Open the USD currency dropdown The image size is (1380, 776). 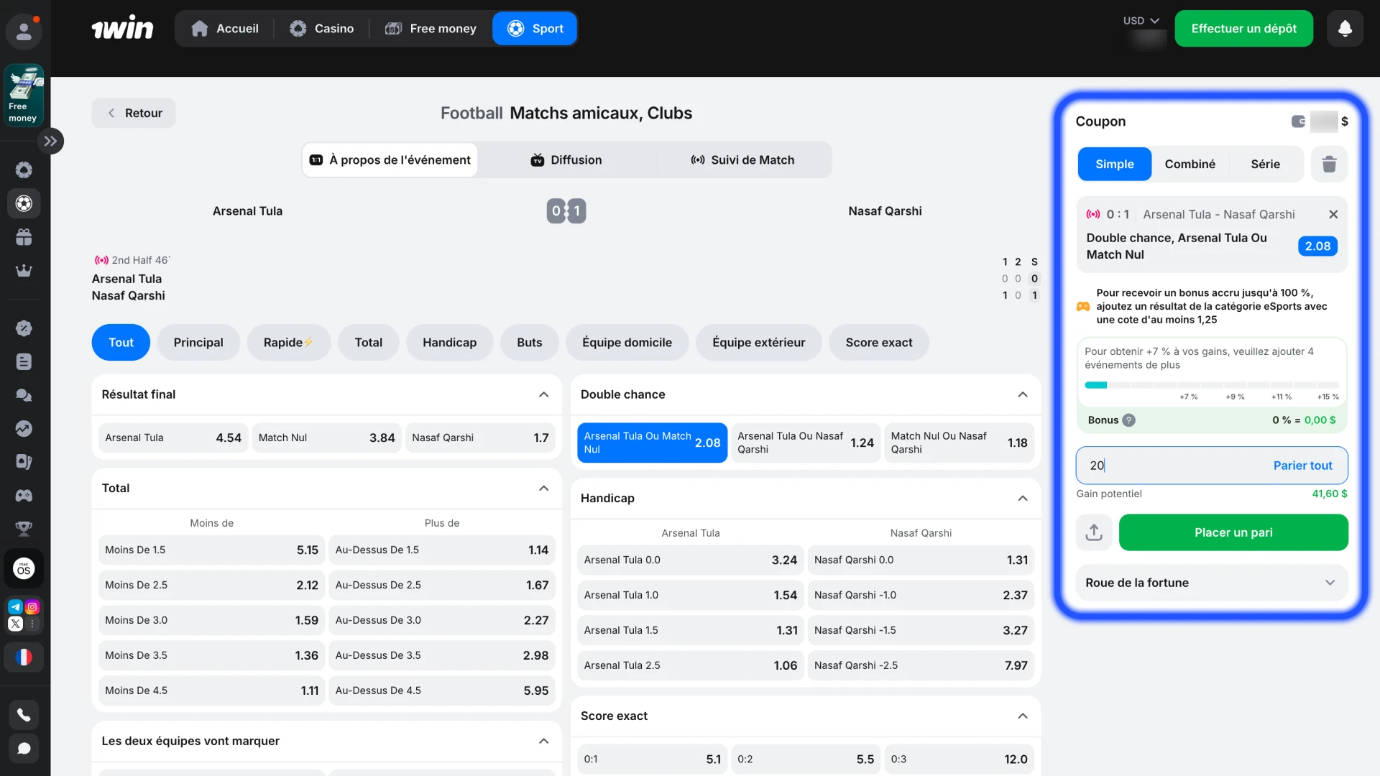[1141, 21]
